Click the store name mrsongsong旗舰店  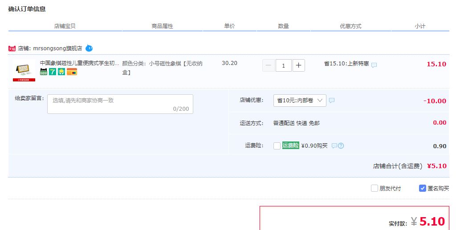tap(57, 48)
